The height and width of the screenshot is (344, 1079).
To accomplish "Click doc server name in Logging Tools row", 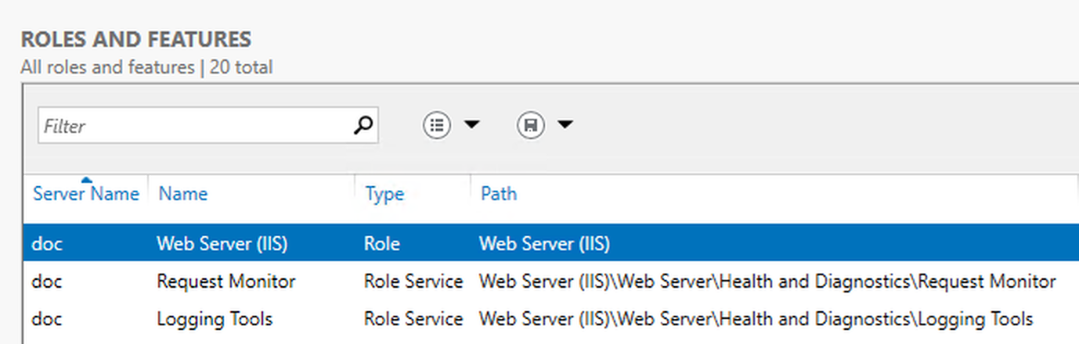I will click(x=47, y=319).
